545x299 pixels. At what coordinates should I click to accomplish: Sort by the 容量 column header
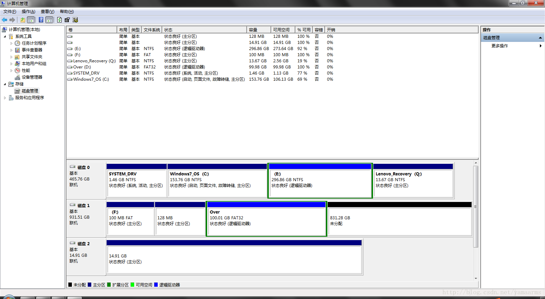coord(259,30)
